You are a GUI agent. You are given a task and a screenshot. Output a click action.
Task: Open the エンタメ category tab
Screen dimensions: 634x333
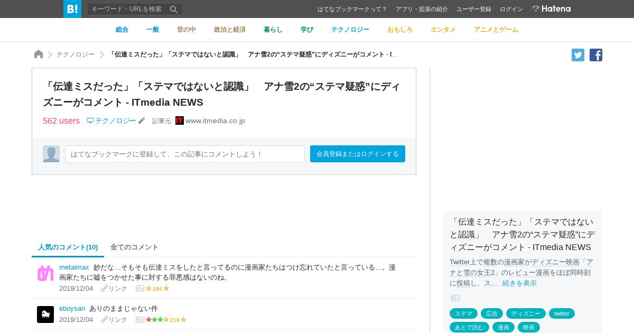(x=443, y=30)
